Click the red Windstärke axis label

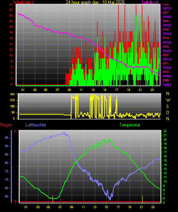[x=23, y=2]
